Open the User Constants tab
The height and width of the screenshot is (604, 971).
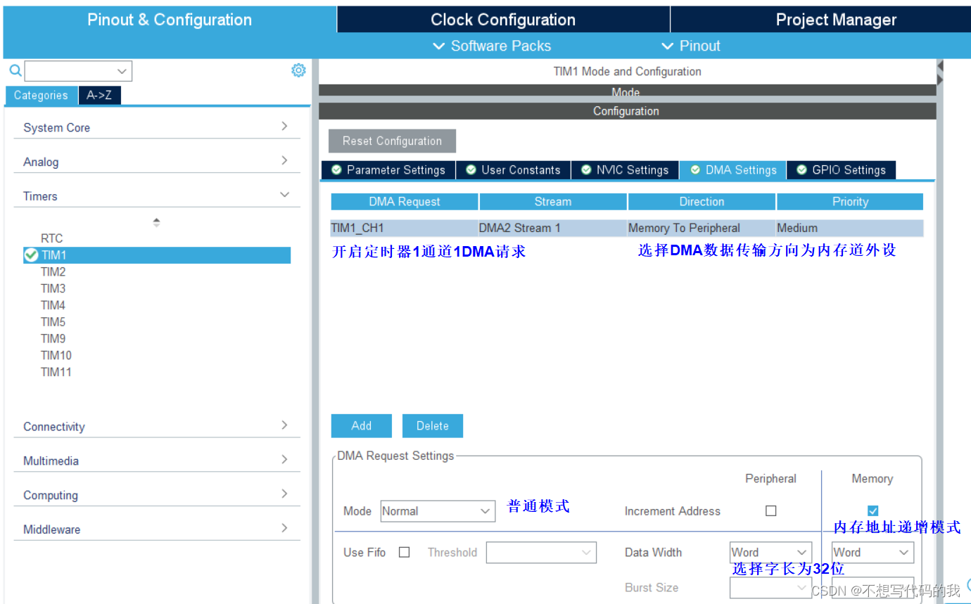514,170
